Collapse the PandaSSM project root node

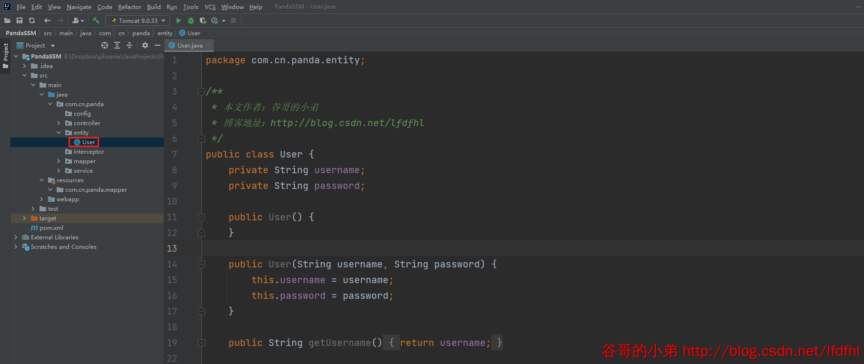(x=16, y=57)
